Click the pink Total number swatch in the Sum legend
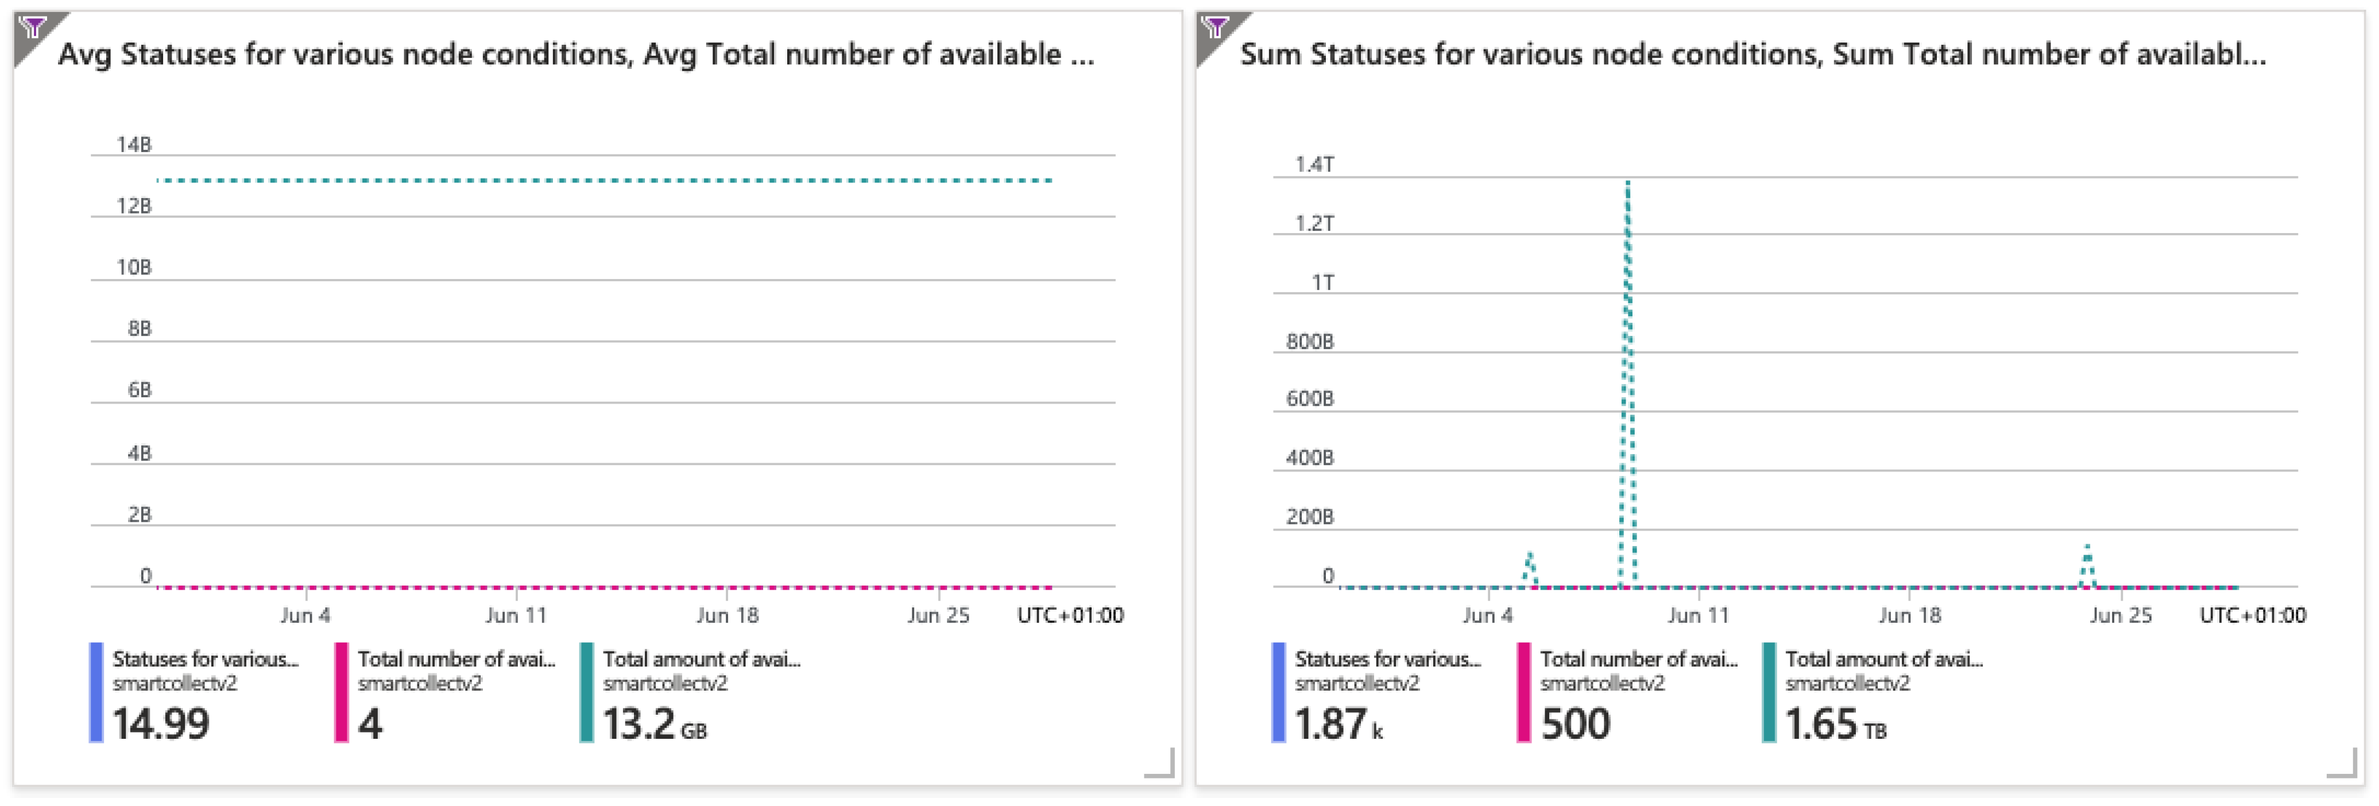Screen dimensions: 2379x806 coord(1524,692)
